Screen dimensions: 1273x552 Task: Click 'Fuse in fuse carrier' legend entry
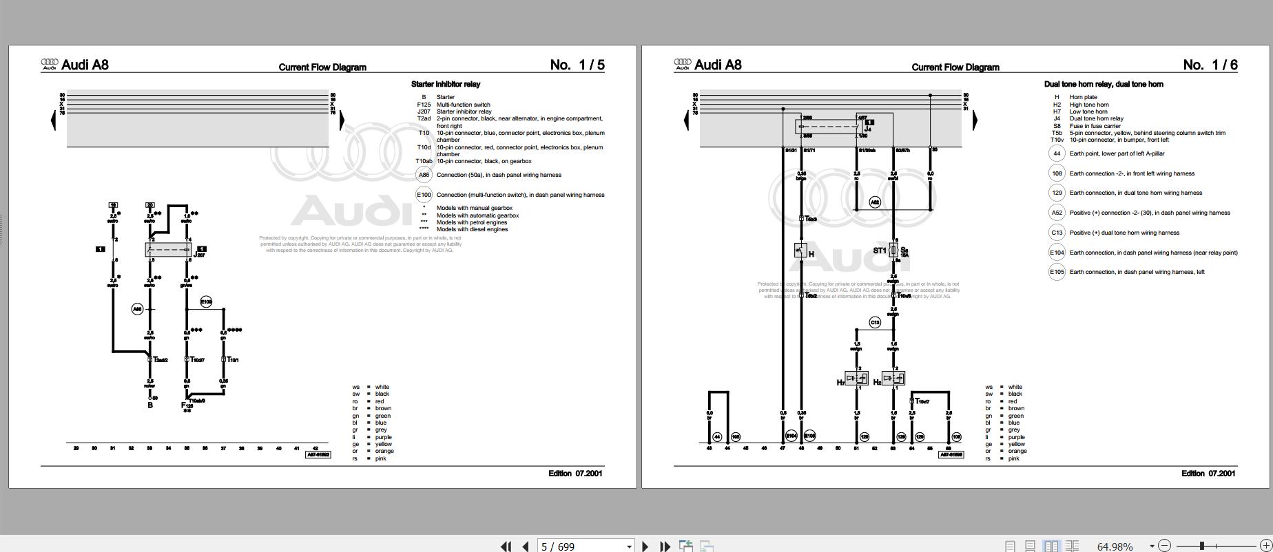[x=1095, y=126]
